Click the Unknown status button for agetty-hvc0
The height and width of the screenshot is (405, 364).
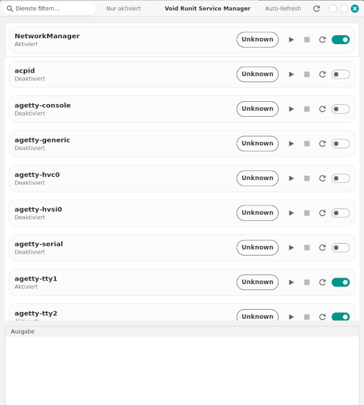point(257,178)
